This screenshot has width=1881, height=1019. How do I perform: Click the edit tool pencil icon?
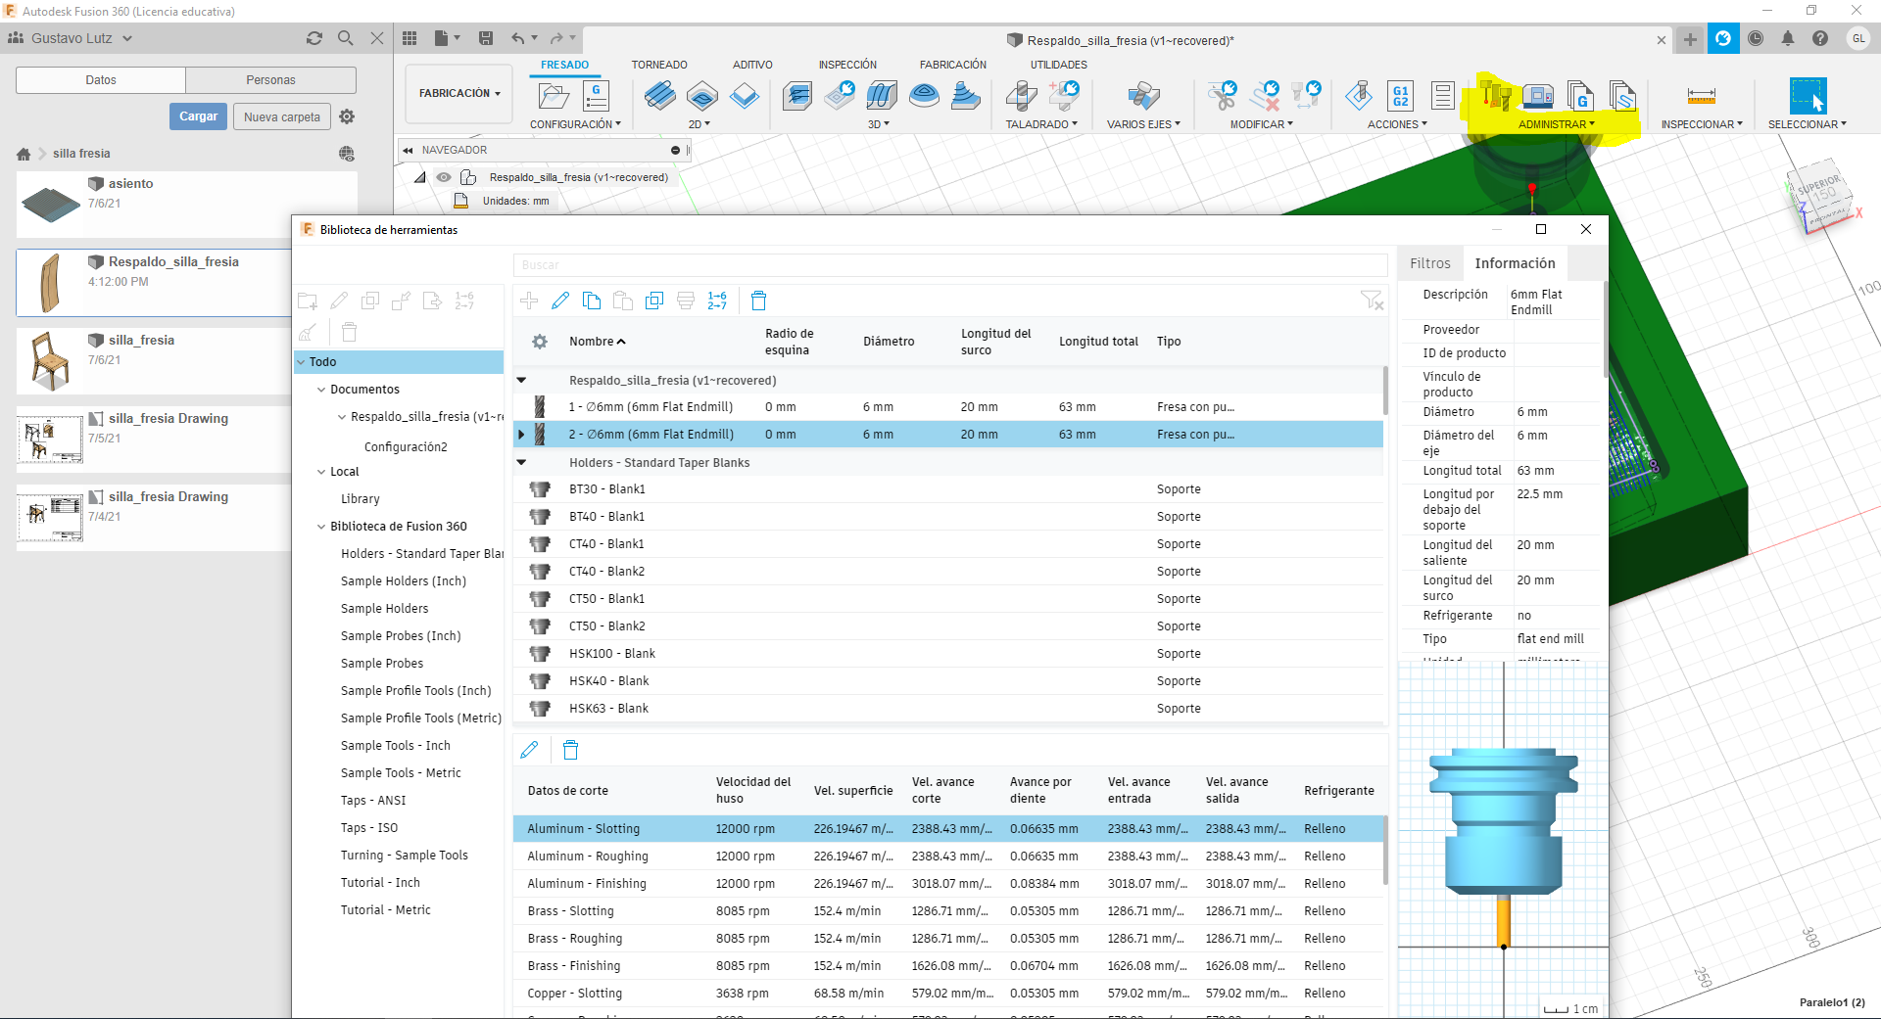click(560, 301)
